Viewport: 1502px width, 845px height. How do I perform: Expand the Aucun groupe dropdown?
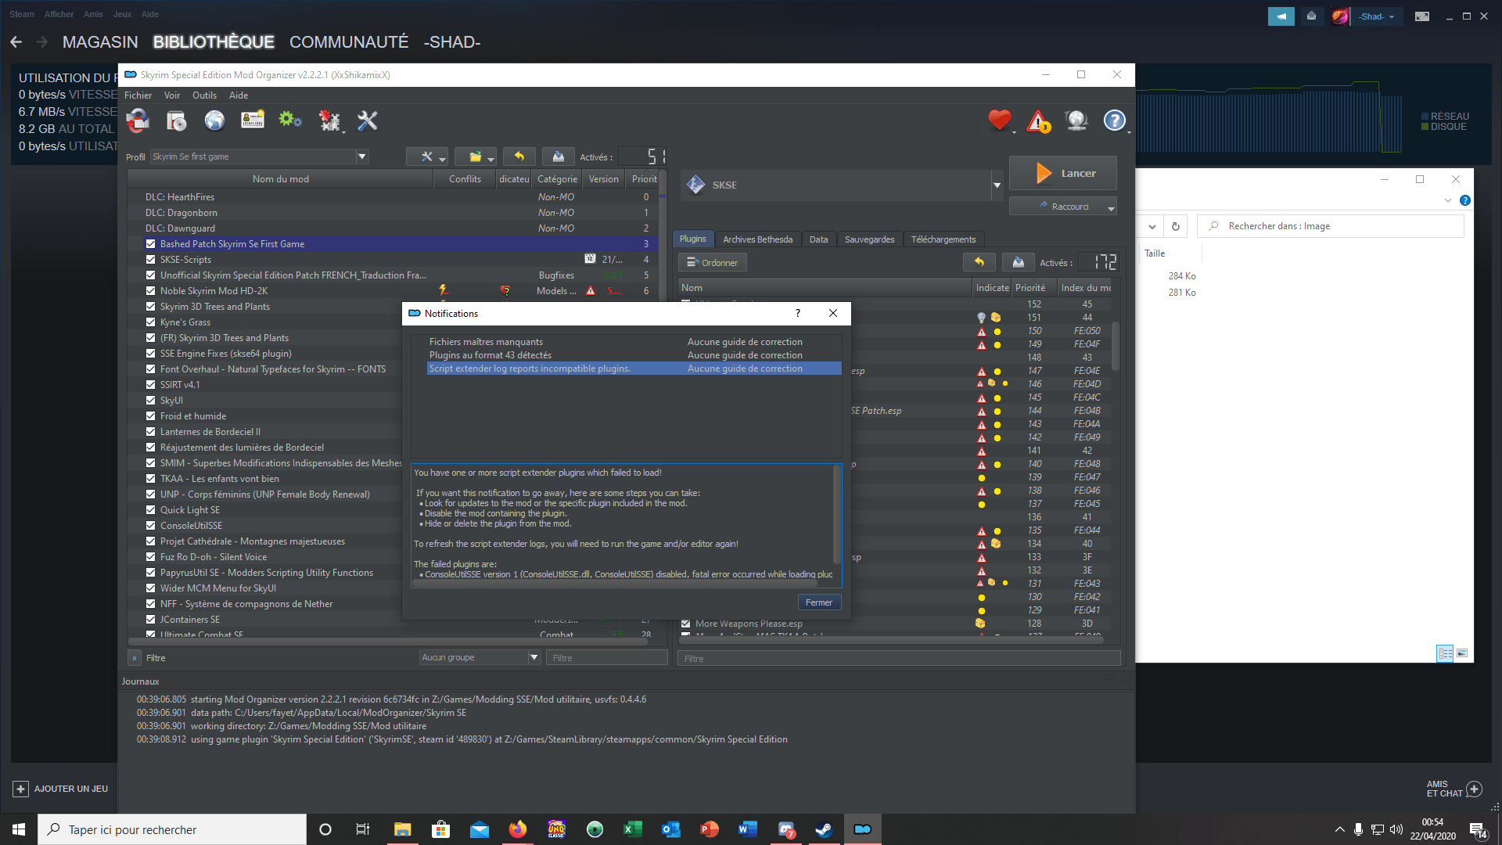534,657
